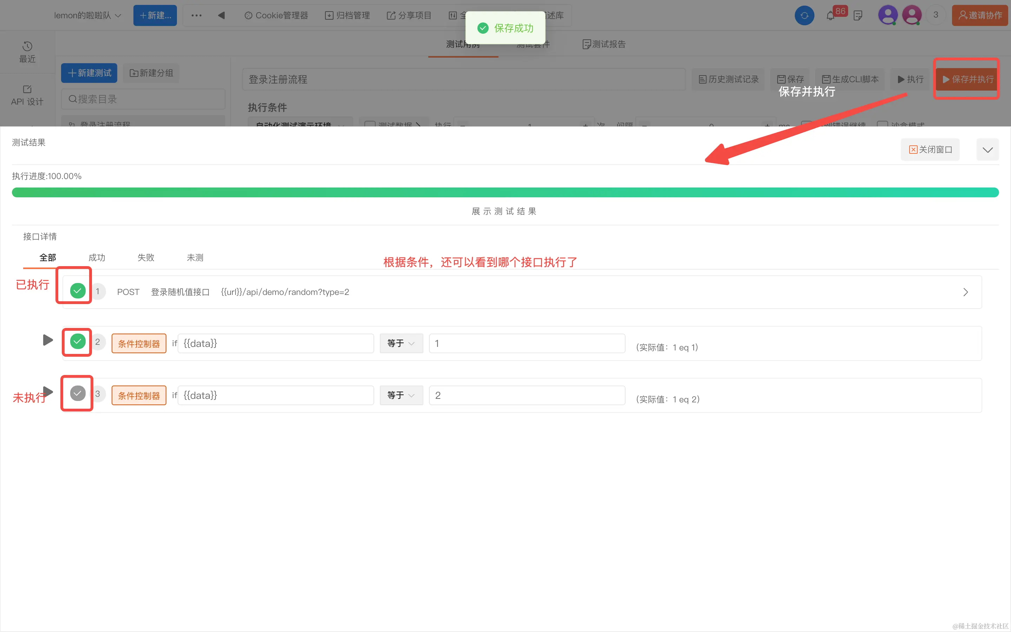Open the 等于 dropdown in step 2
The height and width of the screenshot is (632, 1011).
coord(401,343)
